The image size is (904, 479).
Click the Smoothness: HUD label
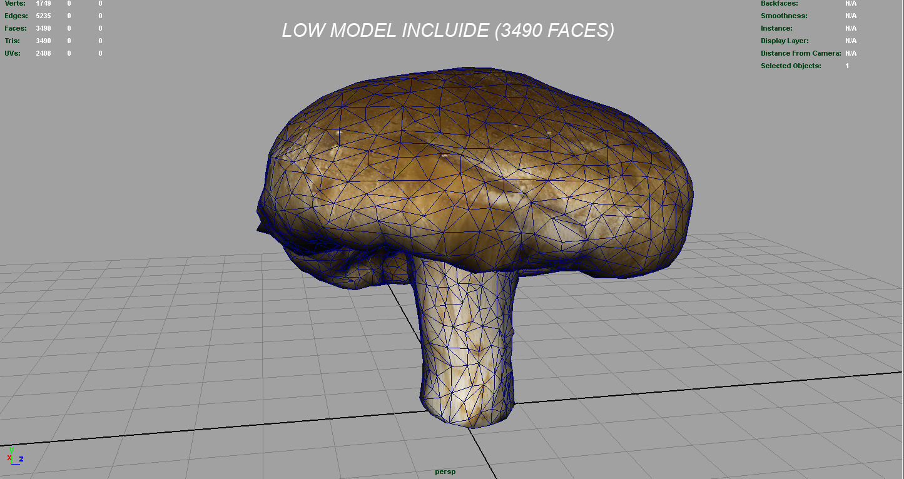pos(784,16)
